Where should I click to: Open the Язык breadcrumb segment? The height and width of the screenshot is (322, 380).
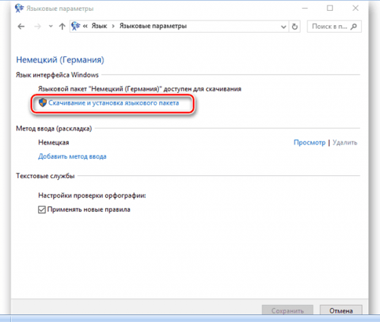[x=99, y=26]
